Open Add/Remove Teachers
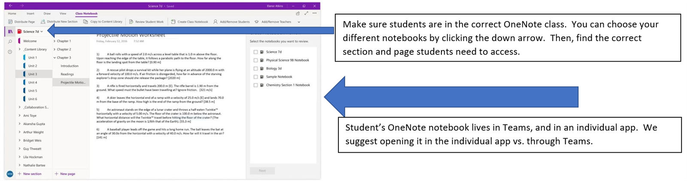687x181 pixels. click(273, 21)
